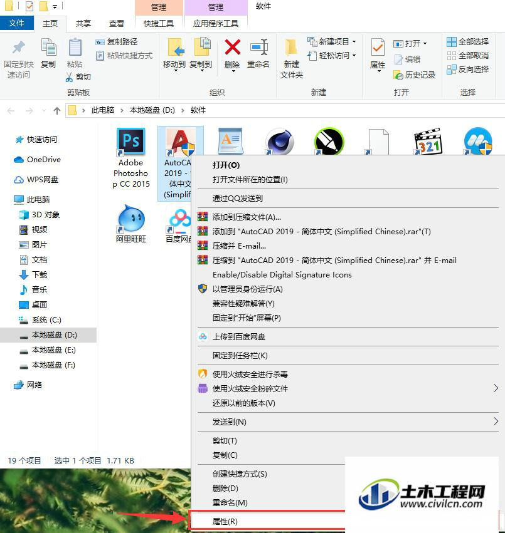505x533 pixels.
Task: Click the Rename icon in the ribbon
Action: coord(259,47)
